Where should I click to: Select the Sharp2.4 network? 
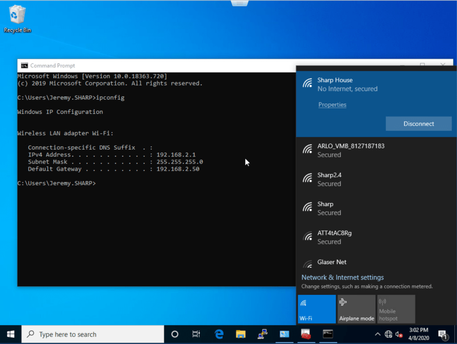[x=376, y=179]
